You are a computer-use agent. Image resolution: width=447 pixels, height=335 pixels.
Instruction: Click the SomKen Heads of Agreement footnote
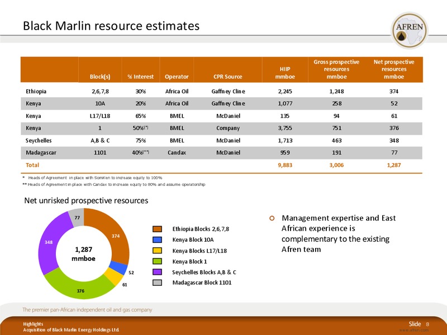click(92, 178)
